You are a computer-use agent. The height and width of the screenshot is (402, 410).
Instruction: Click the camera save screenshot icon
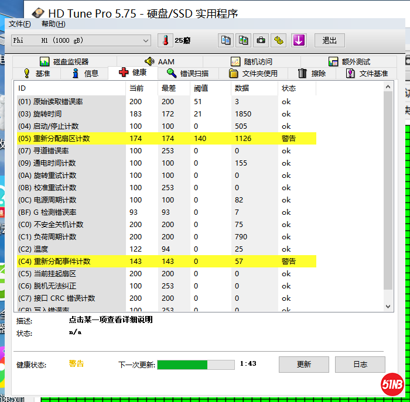pyautogui.click(x=261, y=40)
